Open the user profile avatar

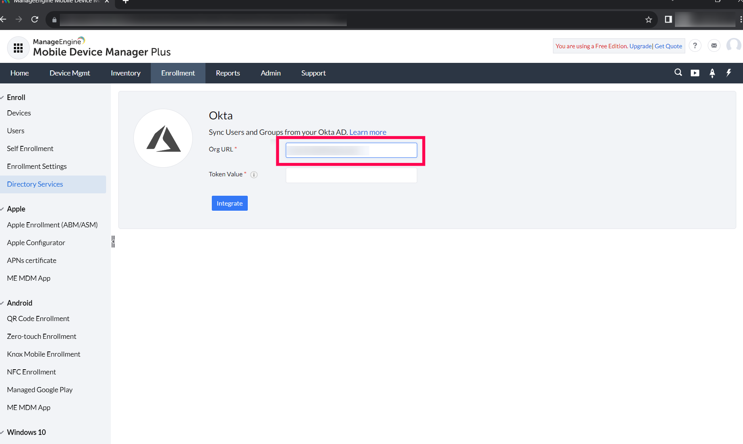[x=734, y=45]
